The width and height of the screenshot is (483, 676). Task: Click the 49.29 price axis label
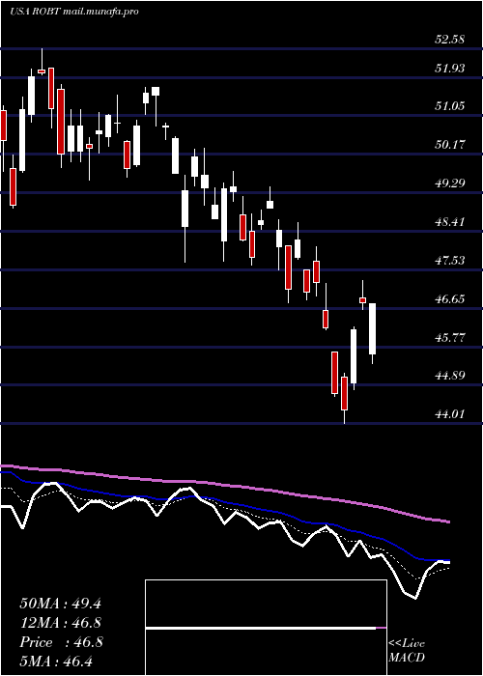click(449, 183)
